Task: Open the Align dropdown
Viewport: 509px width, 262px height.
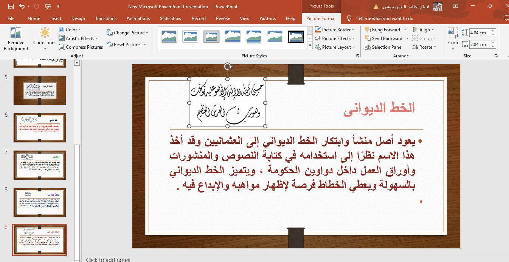Action: pos(424,29)
